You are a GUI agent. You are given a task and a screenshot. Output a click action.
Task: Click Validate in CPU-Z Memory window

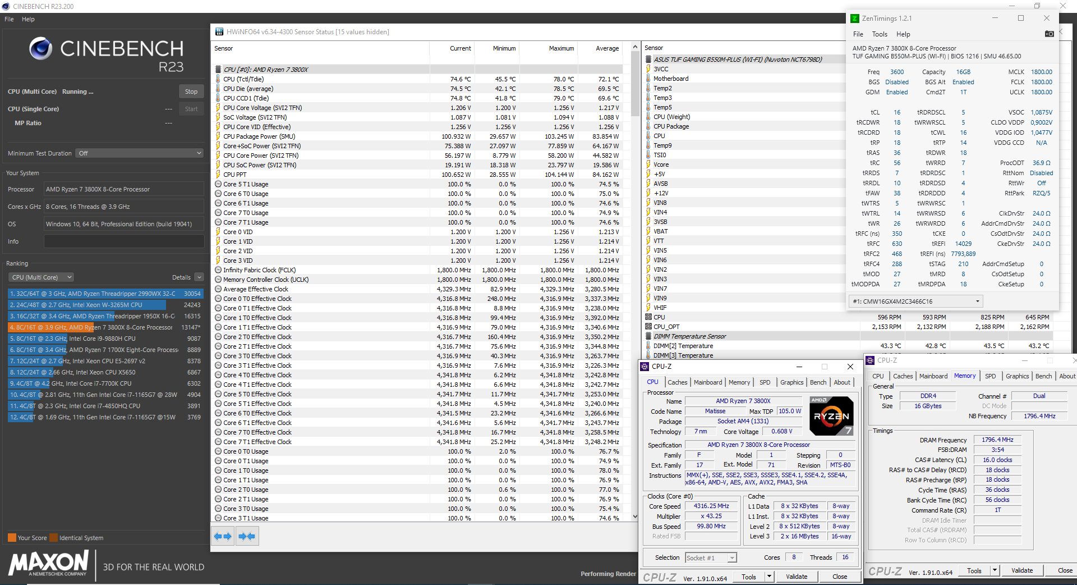point(1022,570)
